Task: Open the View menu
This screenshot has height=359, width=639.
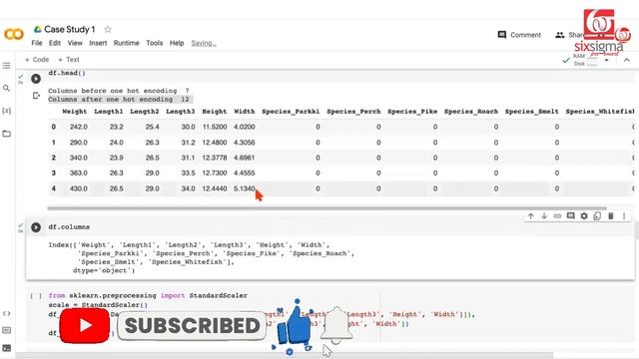Action: (x=75, y=43)
